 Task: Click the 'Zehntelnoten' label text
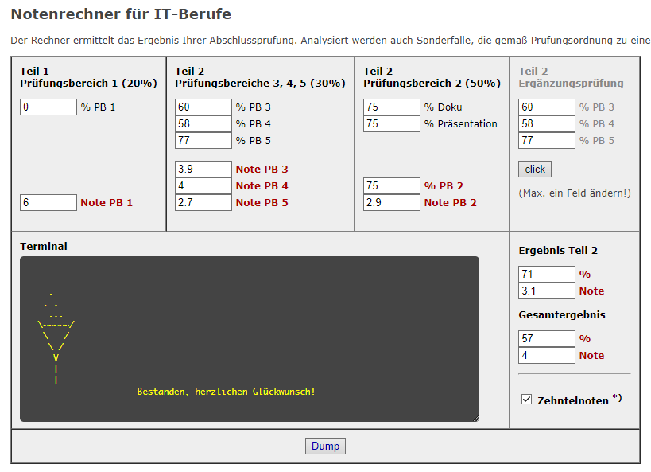coord(573,400)
